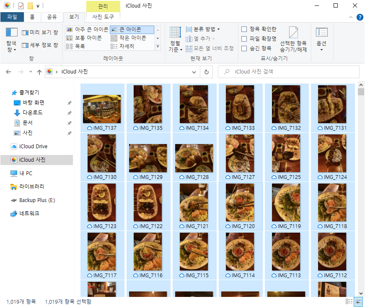Open the 분류 방법 group by dropdown
365x307 pixels.
pos(203,29)
